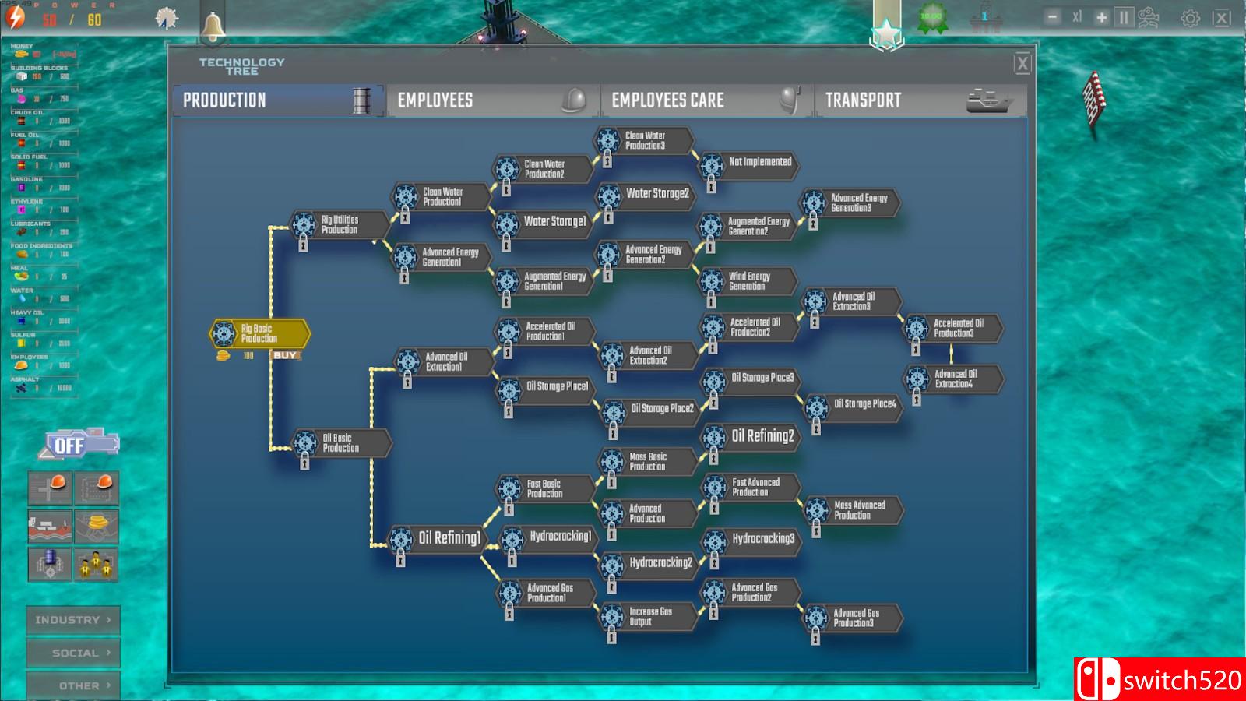The width and height of the screenshot is (1246, 701).
Task: Click the notification bell icon
Action: [x=213, y=27]
